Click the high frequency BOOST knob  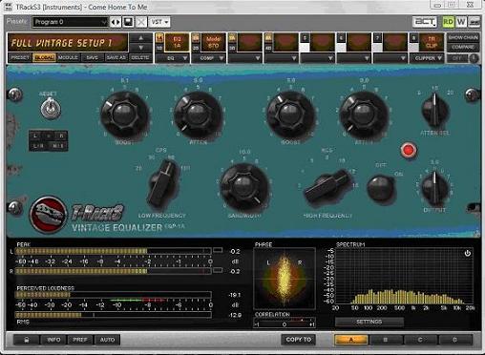[290, 114]
